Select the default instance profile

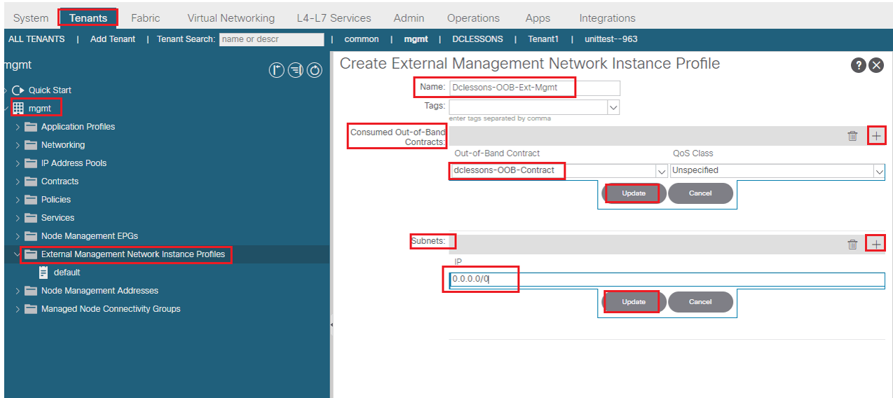point(67,273)
